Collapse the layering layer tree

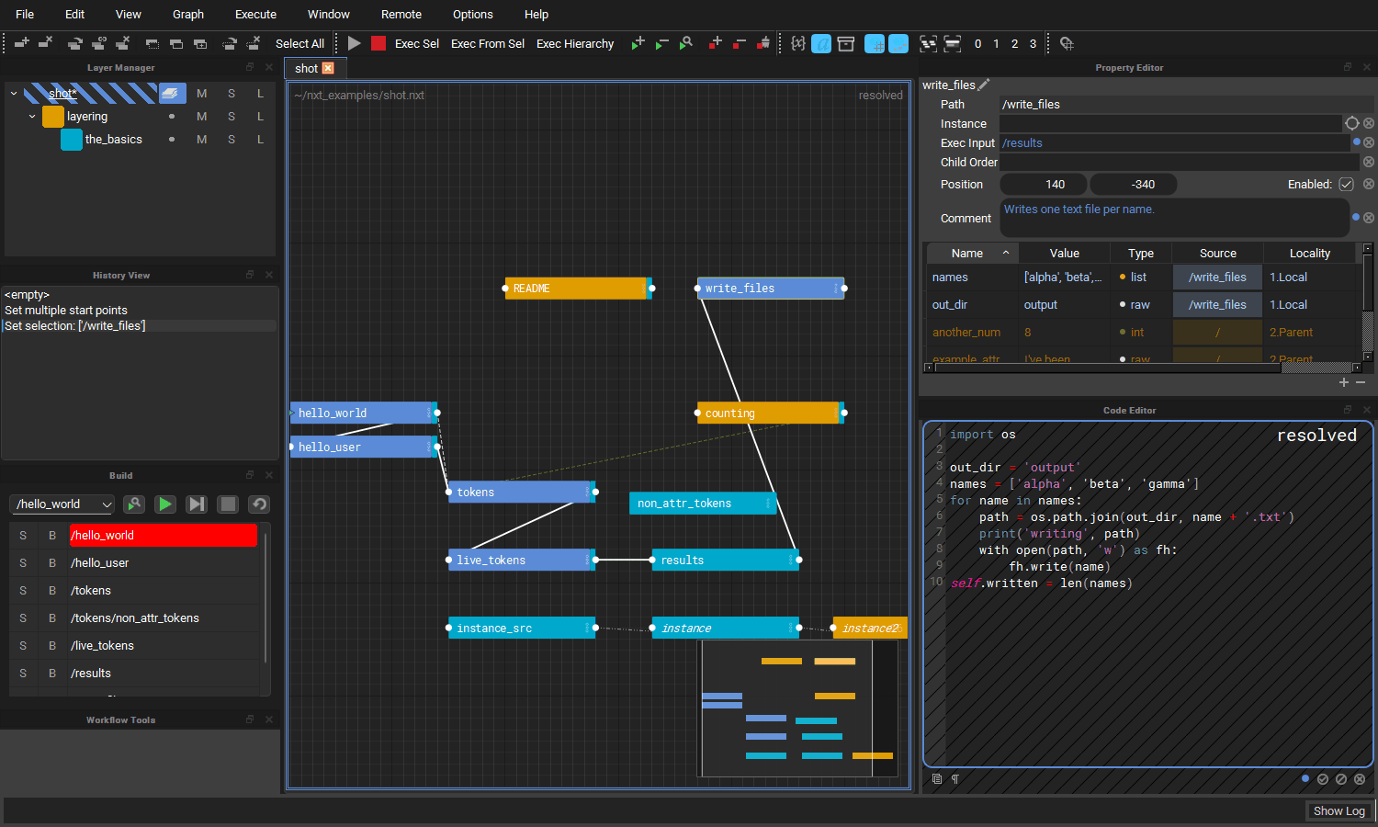pyautogui.click(x=32, y=117)
